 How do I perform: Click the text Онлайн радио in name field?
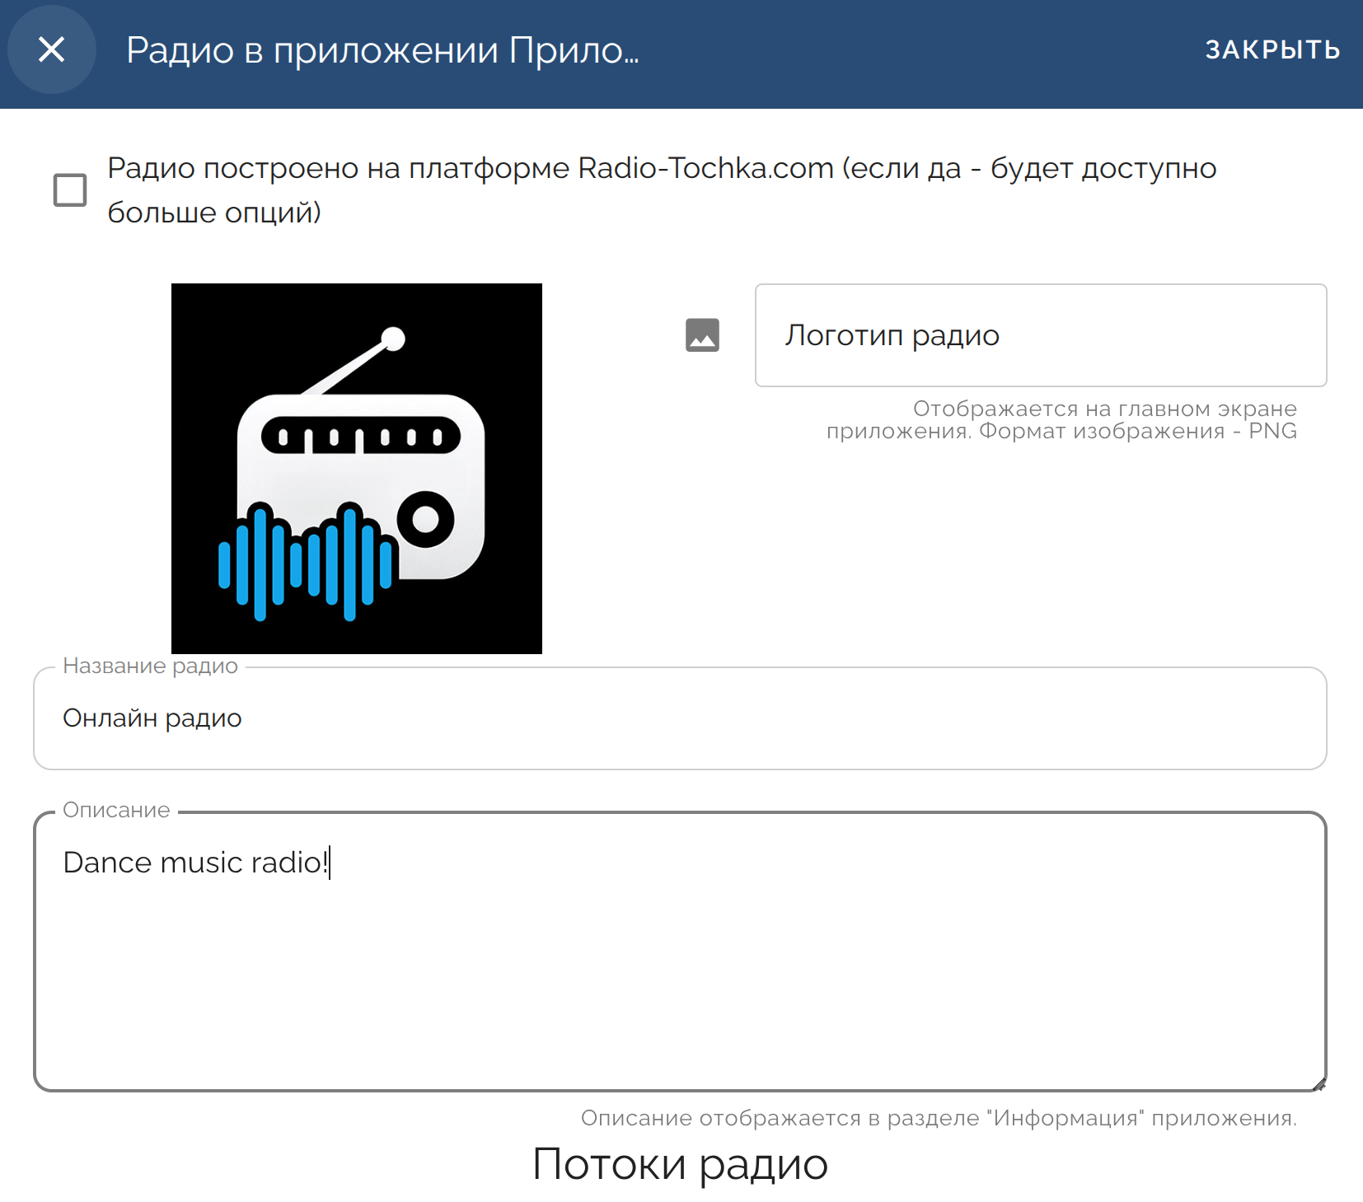(x=152, y=718)
